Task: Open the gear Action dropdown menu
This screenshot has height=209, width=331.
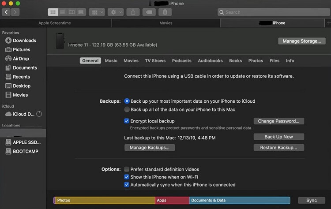Action: (x=117, y=12)
